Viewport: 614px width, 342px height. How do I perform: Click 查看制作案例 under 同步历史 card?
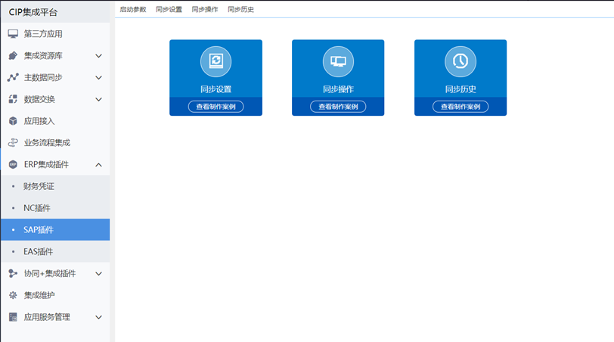(460, 107)
